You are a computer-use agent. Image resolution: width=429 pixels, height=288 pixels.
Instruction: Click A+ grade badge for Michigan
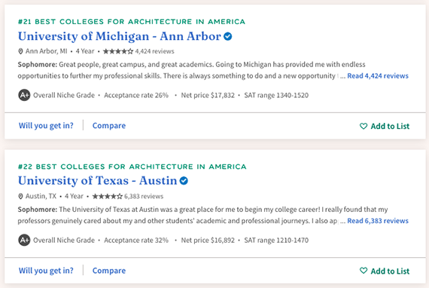24,95
